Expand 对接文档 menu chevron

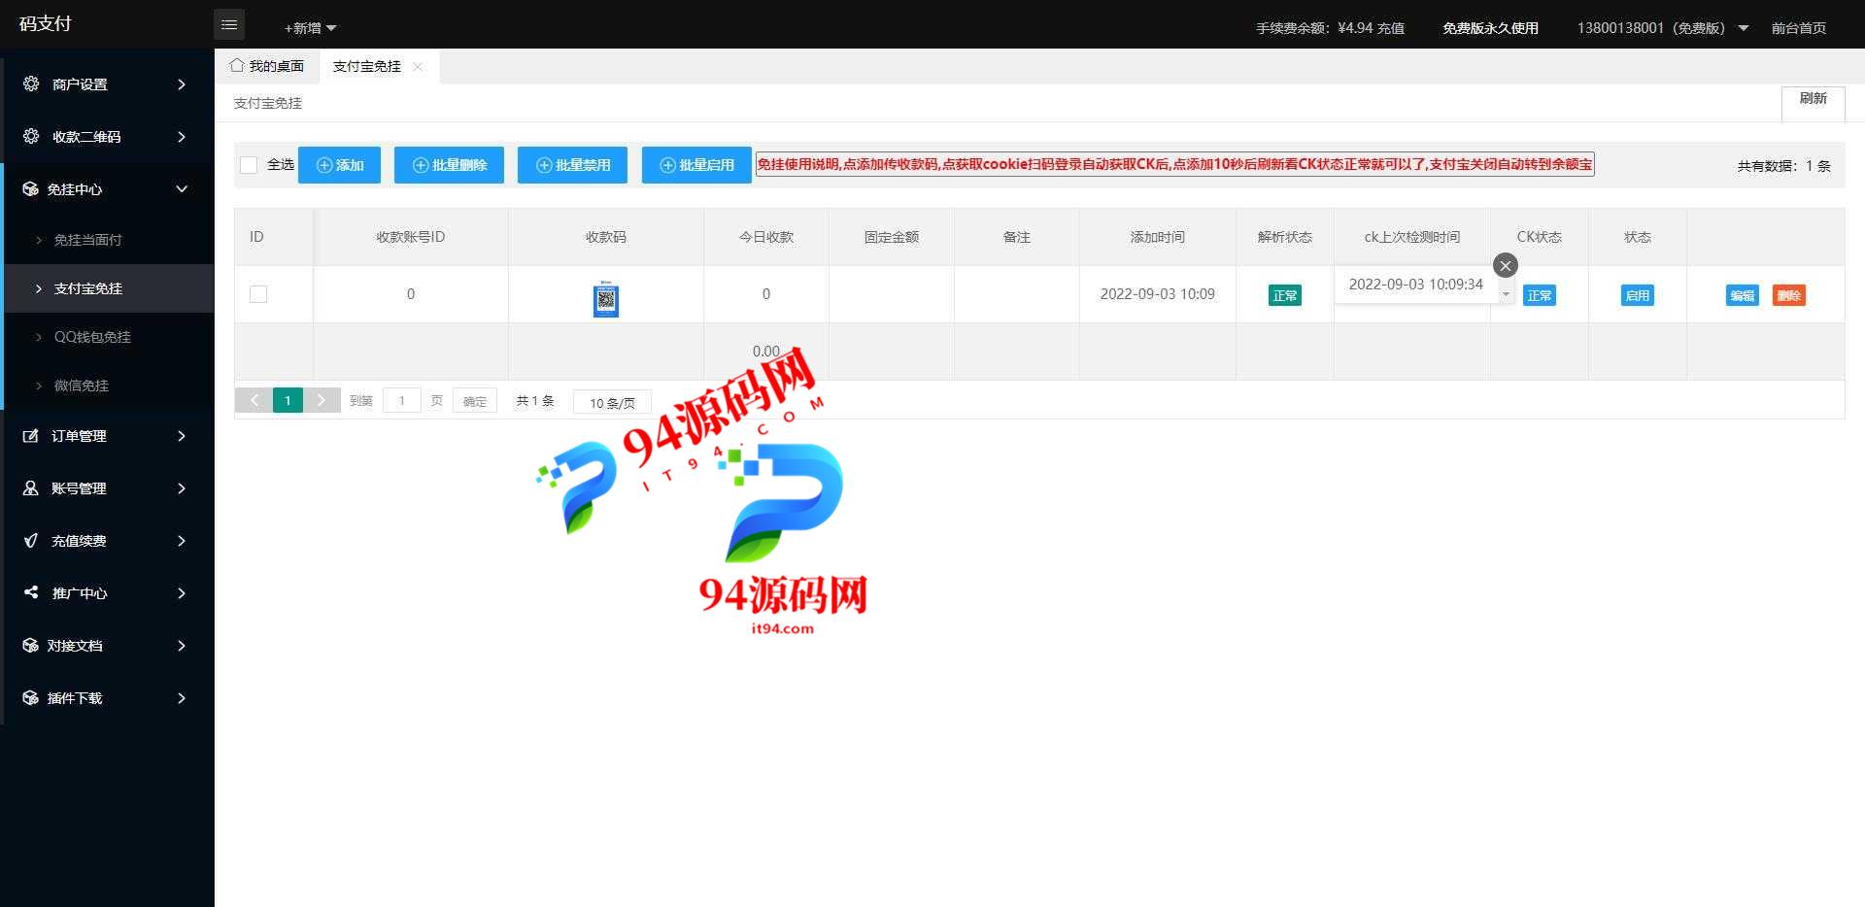(x=182, y=646)
